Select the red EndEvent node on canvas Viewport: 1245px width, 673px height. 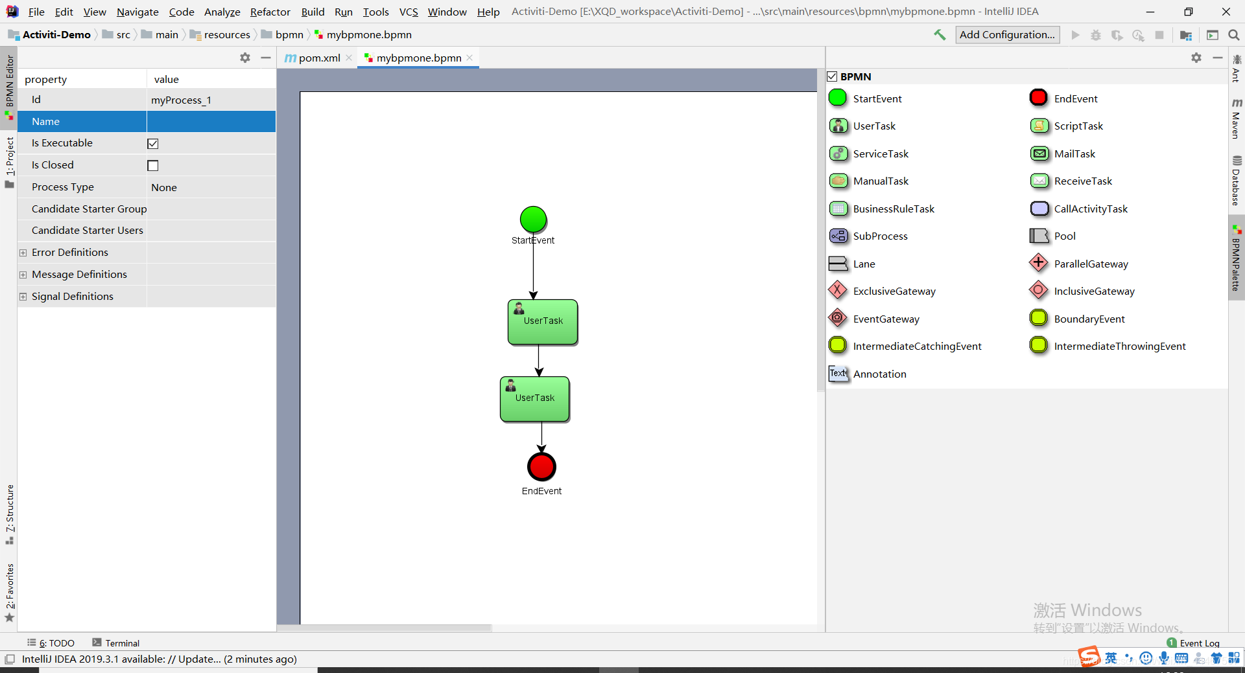coord(541,466)
